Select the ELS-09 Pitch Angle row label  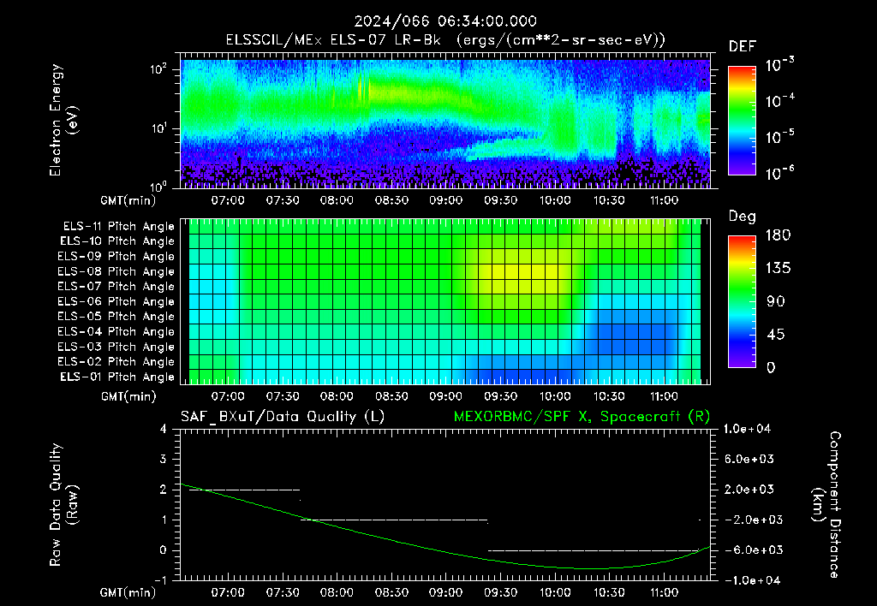pyautogui.click(x=116, y=257)
